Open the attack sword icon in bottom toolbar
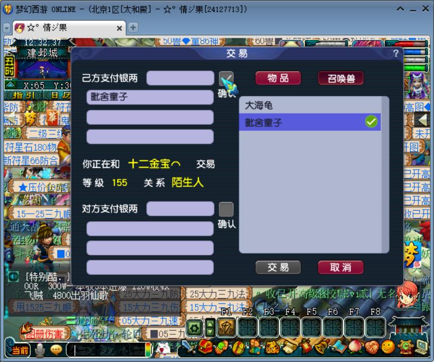This screenshot has height=362, width=434. tap(189, 347)
